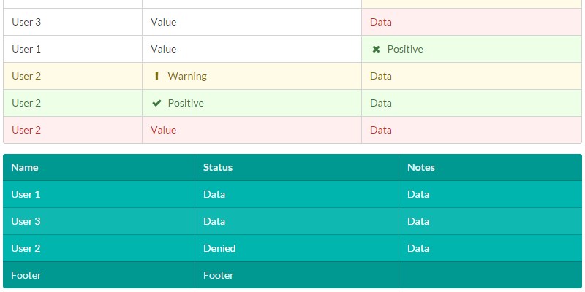This screenshot has width=585, height=292.
Task: Click the checkmark icon beside Positive
Action: pyautogui.click(x=156, y=103)
